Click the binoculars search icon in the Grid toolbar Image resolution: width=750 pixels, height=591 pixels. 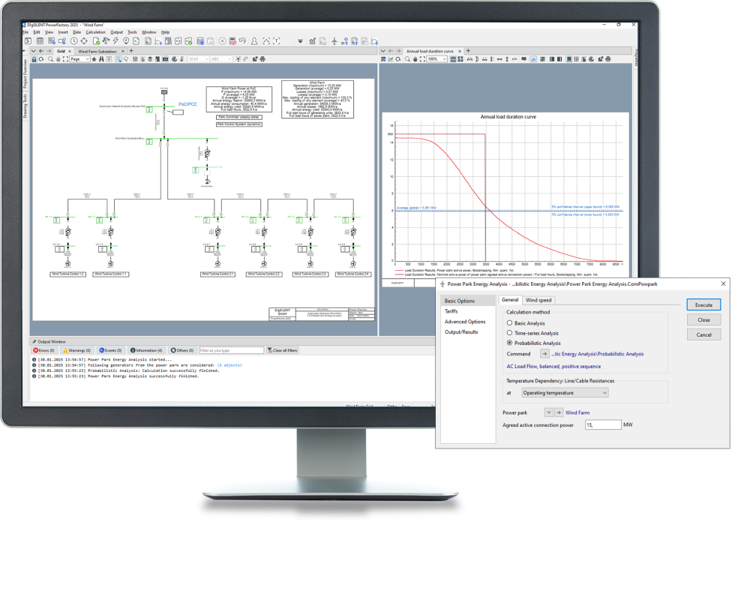[x=101, y=59]
